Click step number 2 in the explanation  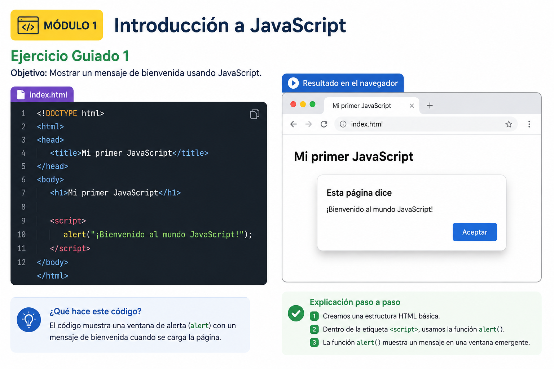tap(314, 329)
